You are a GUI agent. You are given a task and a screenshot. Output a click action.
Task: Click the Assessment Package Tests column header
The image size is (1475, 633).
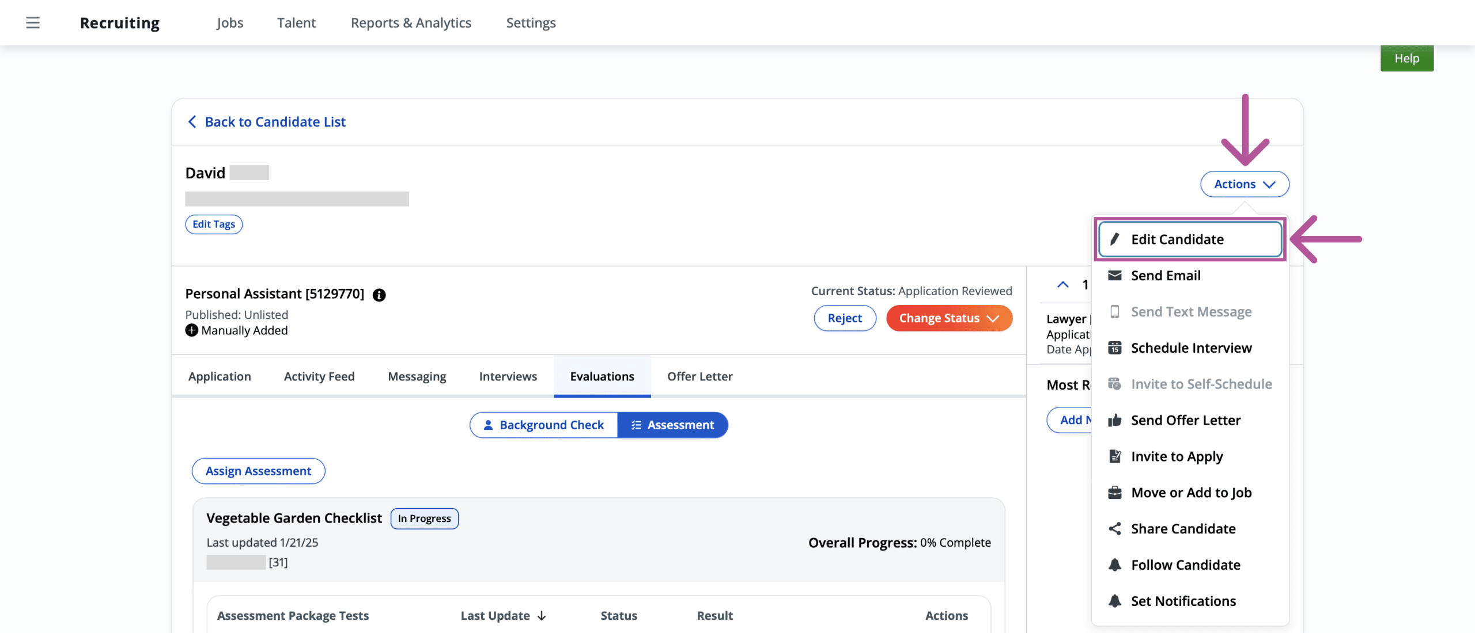(x=293, y=616)
